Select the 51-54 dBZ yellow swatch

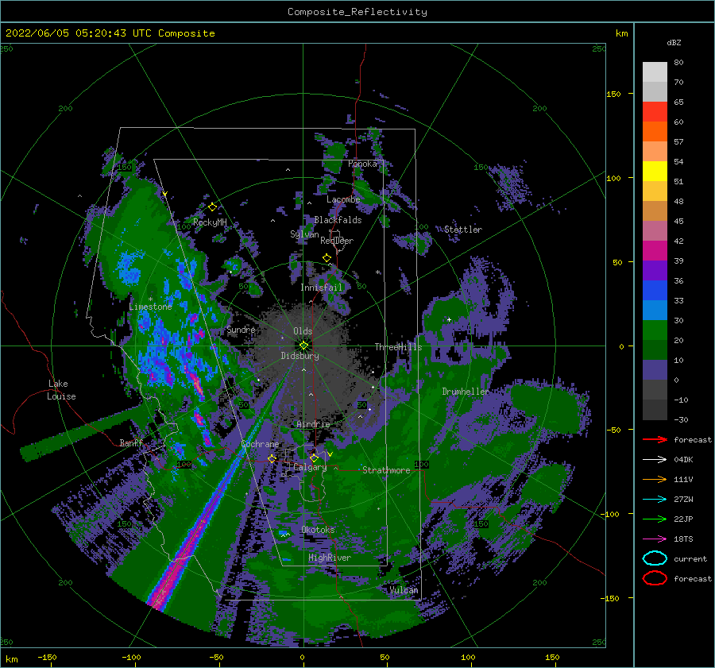655,171
